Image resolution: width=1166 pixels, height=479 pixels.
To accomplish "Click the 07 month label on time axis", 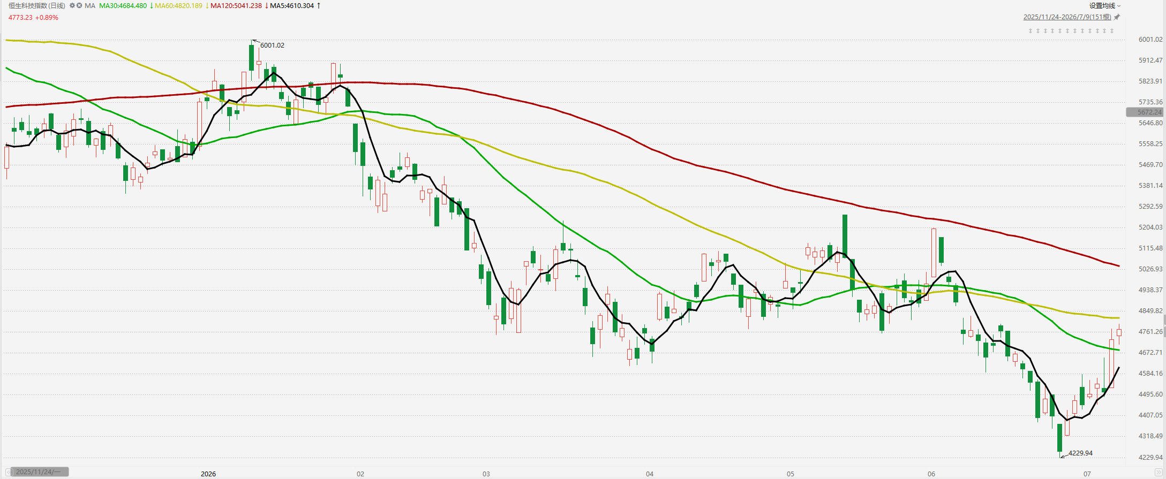I will point(1087,474).
